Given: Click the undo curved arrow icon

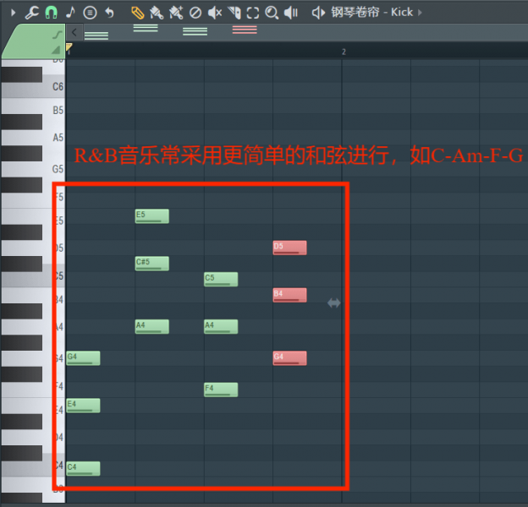Looking at the screenshot, I should point(109,13).
